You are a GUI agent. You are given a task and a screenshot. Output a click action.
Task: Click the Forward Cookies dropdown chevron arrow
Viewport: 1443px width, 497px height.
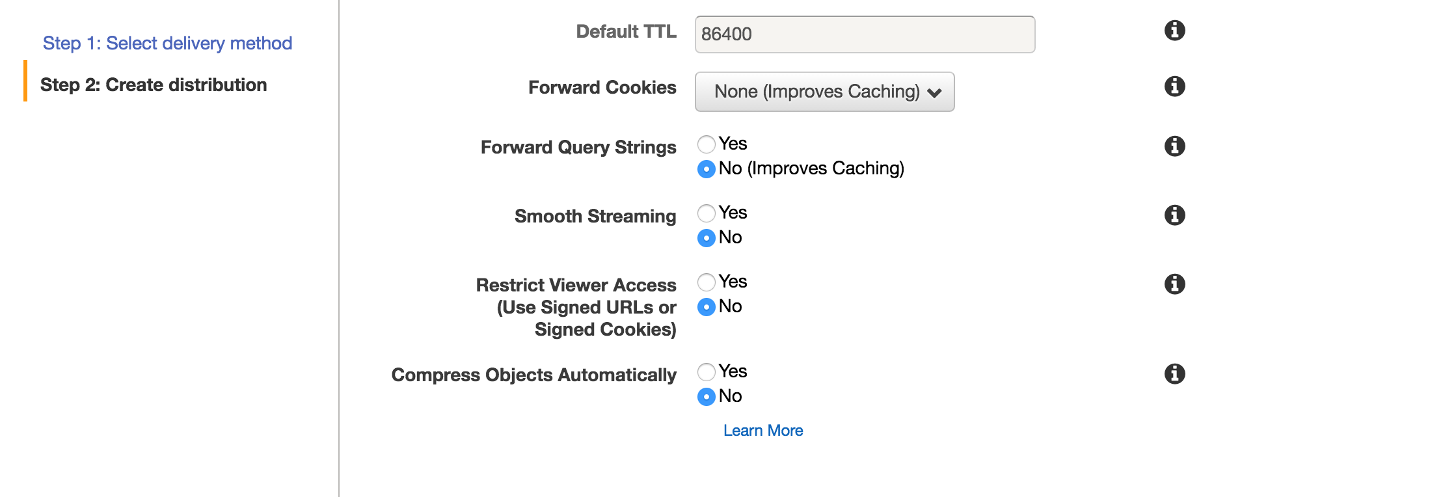(x=935, y=93)
